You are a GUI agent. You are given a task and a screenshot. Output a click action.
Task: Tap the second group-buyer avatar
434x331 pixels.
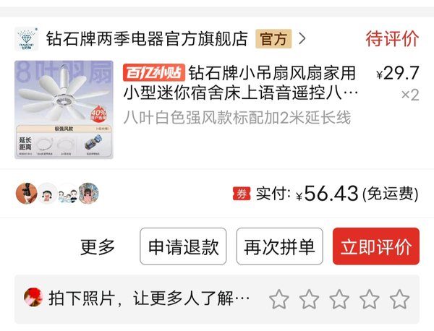47,193
